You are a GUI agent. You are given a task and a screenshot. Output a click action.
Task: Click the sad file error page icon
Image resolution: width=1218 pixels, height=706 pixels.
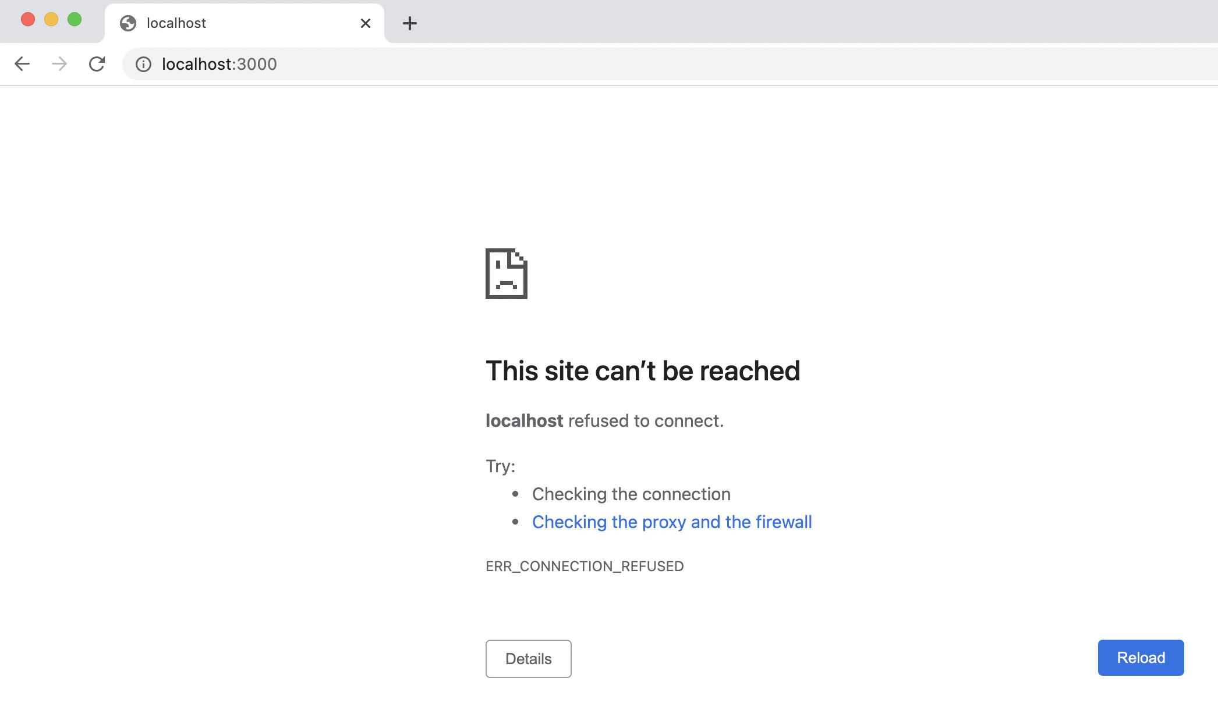tap(507, 273)
